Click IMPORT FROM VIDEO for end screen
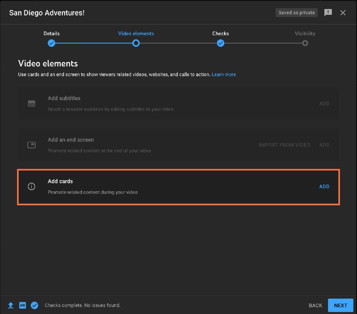 click(x=284, y=145)
